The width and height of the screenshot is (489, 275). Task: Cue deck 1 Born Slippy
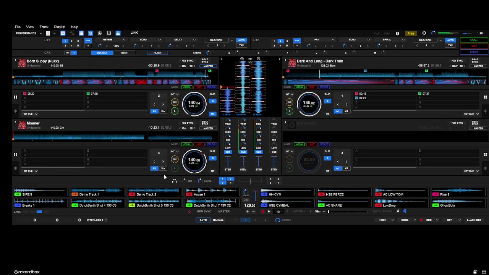point(175,102)
